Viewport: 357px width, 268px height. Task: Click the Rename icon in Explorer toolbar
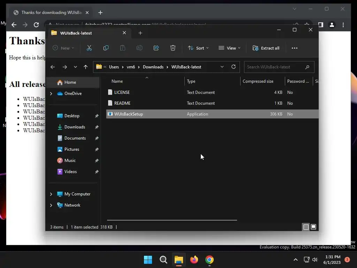[x=139, y=48]
